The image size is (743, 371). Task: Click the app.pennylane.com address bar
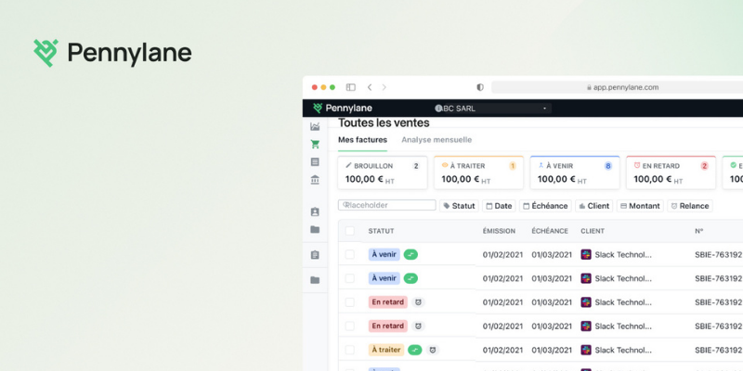[617, 87]
